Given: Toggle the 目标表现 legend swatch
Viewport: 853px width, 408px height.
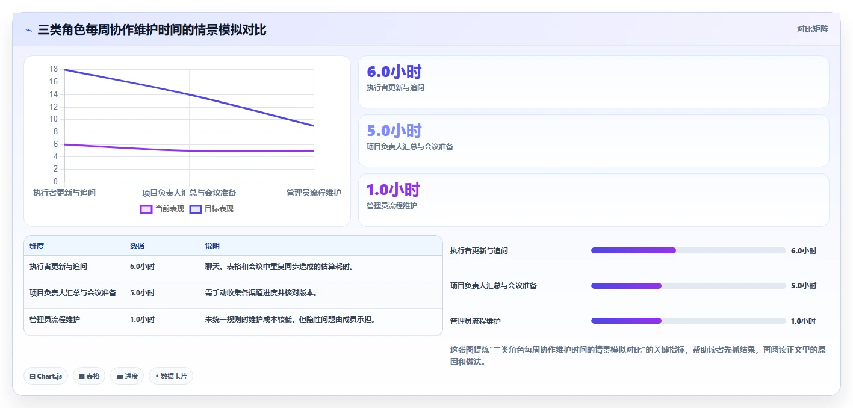Looking at the screenshot, I should (x=195, y=209).
